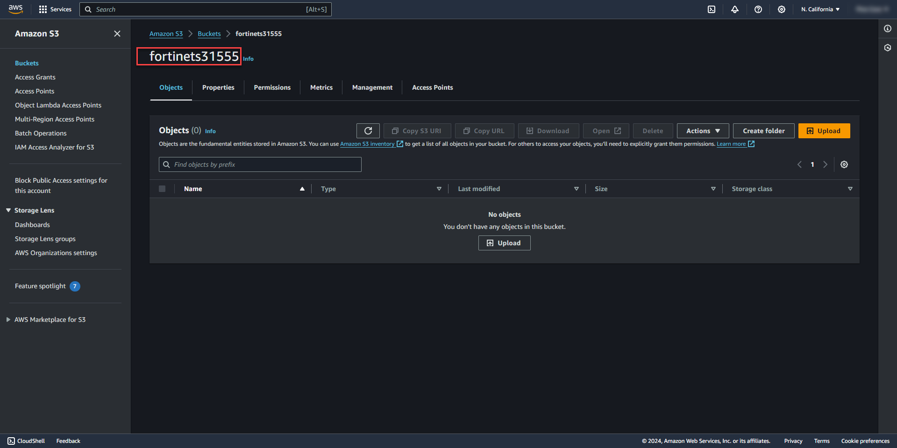Viewport: 897px width, 448px height.
Task: Open IAM Access Analyzer for S3
Action: click(54, 147)
